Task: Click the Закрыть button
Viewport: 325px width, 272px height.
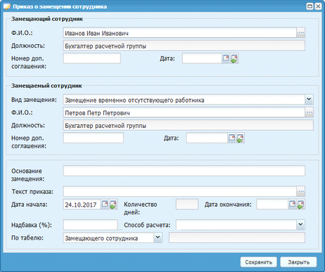Action: (298, 262)
